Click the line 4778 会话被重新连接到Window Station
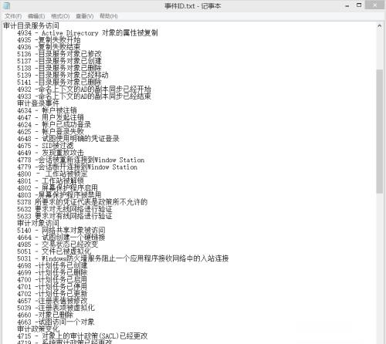 click(81, 160)
